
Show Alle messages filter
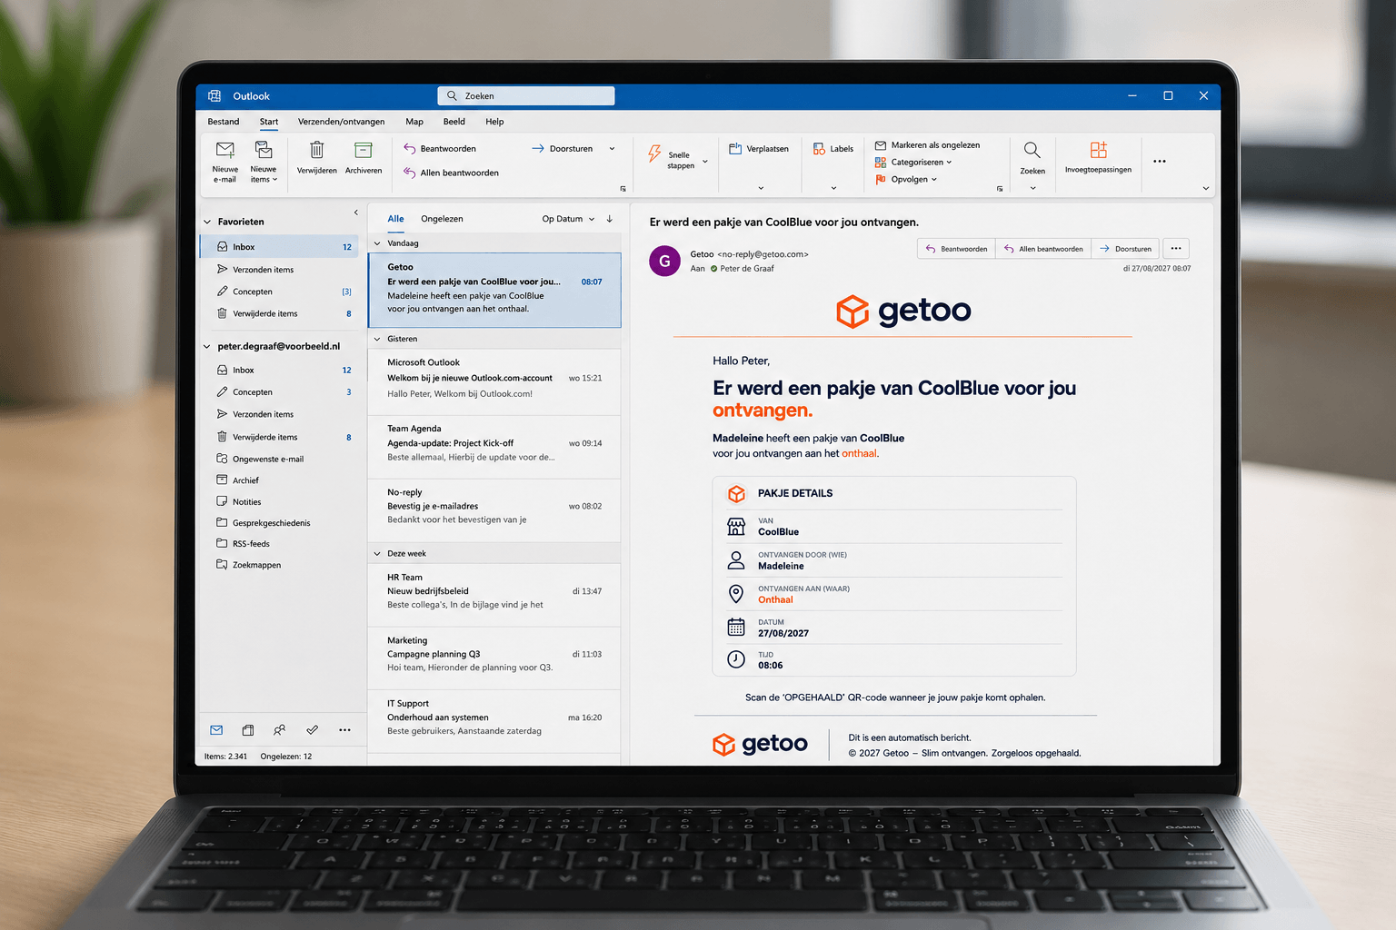coord(396,219)
